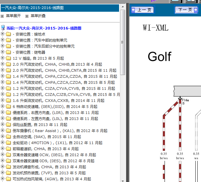Go to next page with 下一页 button
The image size is (201, 182).
click(186, 10)
